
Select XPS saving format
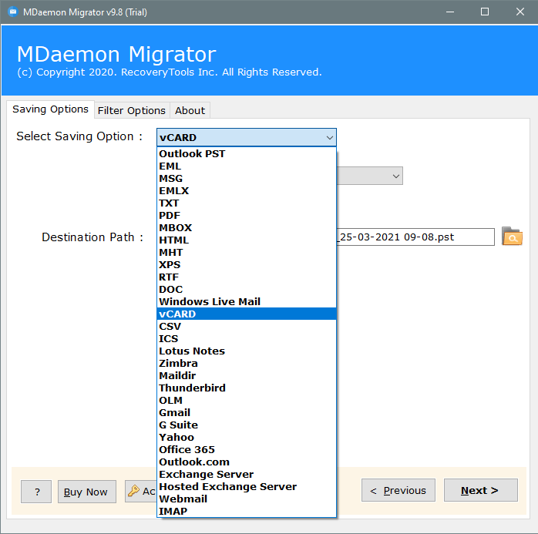click(247, 265)
